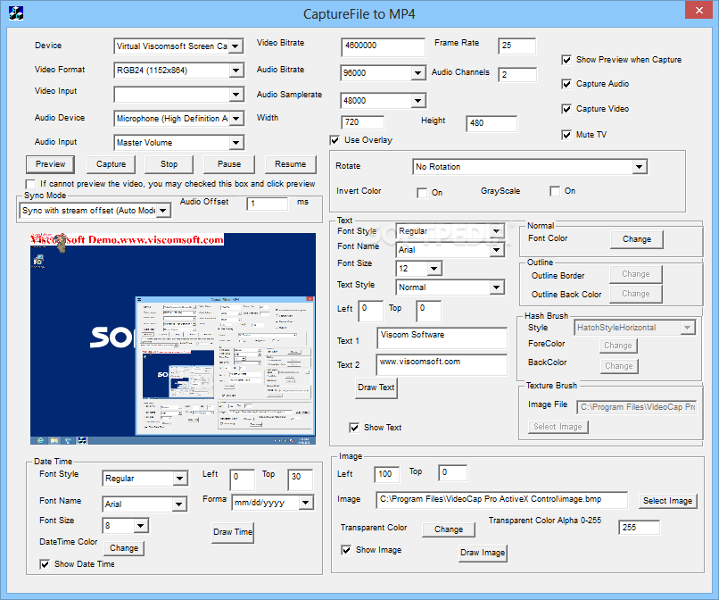Screen dimensions: 719x600
Task: Click the Preview button
Action: [x=51, y=164]
